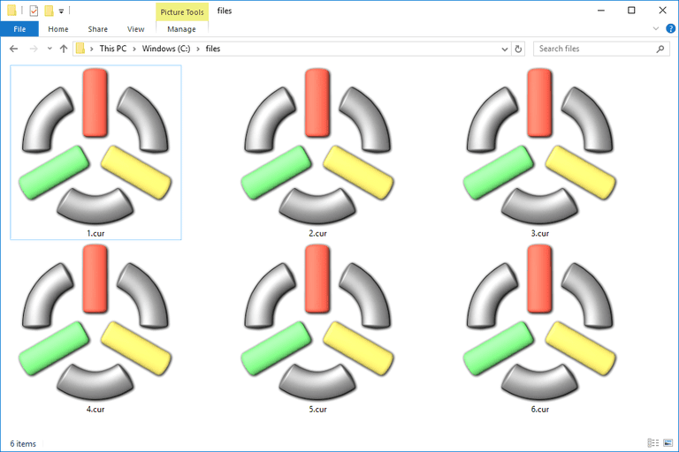Image resolution: width=679 pixels, height=452 pixels.
Task: Close the files Explorer window
Action: point(662,11)
